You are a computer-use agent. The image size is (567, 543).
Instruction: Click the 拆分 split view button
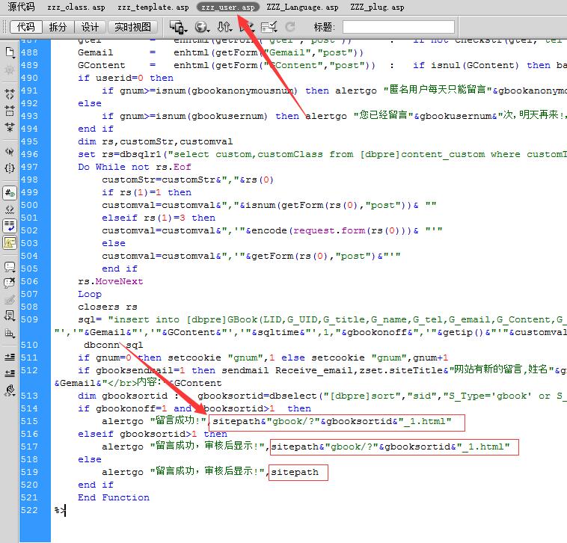pyautogui.click(x=58, y=28)
